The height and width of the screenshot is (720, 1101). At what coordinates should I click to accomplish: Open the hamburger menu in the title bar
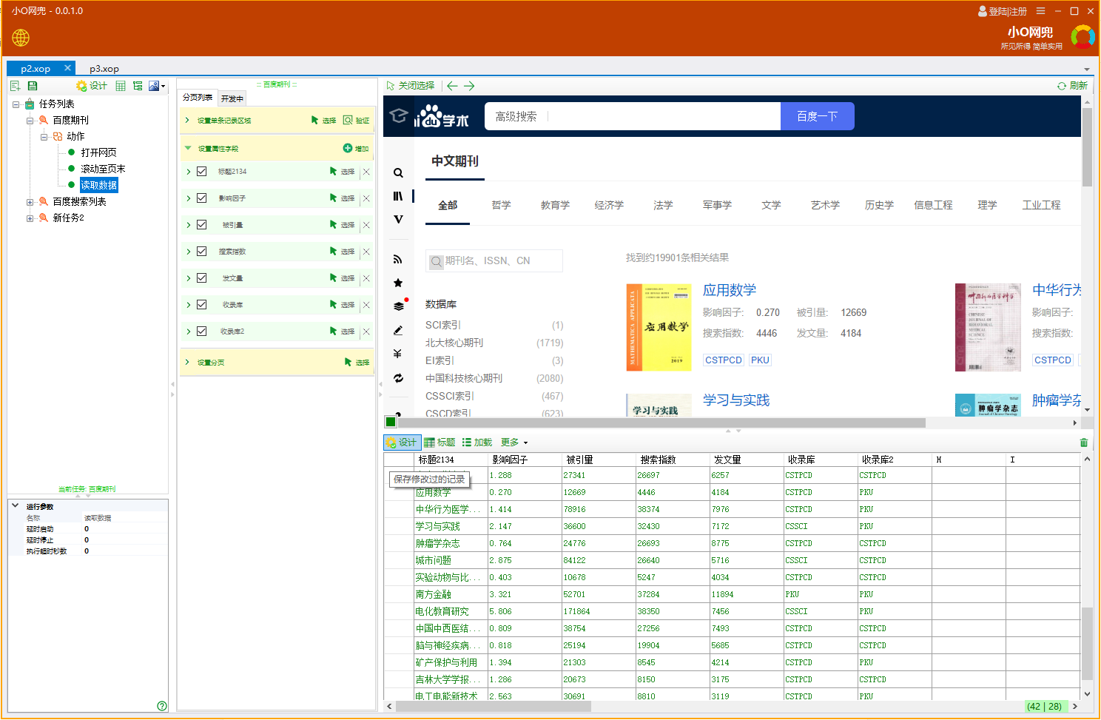[x=1041, y=11]
